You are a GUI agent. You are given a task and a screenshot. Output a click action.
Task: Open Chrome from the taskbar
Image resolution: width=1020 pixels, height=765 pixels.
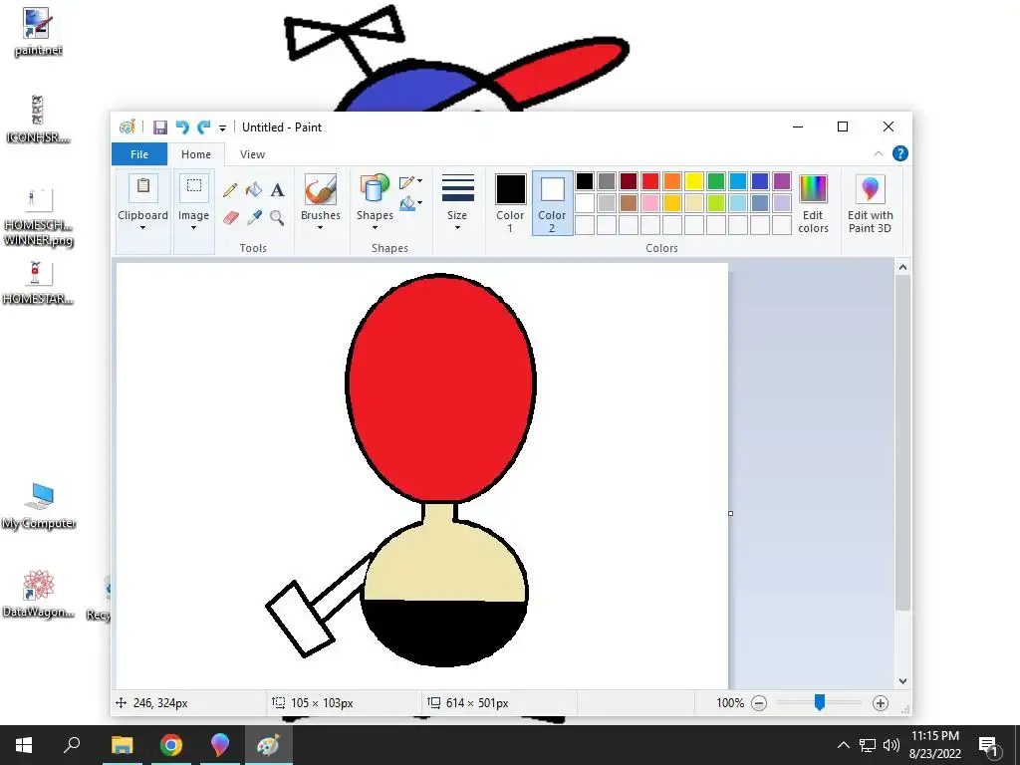[x=171, y=745]
